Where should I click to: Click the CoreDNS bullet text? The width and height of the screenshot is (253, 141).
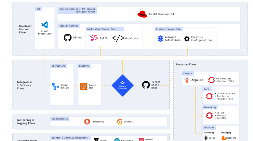point(221,118)
